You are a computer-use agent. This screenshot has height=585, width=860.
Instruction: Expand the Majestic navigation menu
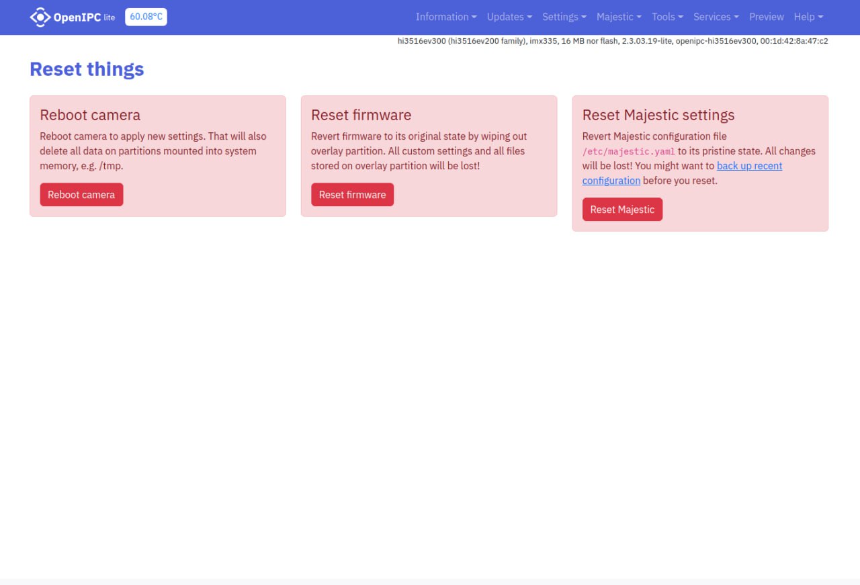tap(618, 17)
